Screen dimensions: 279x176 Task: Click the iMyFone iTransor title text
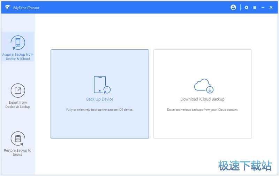point(26,8)
